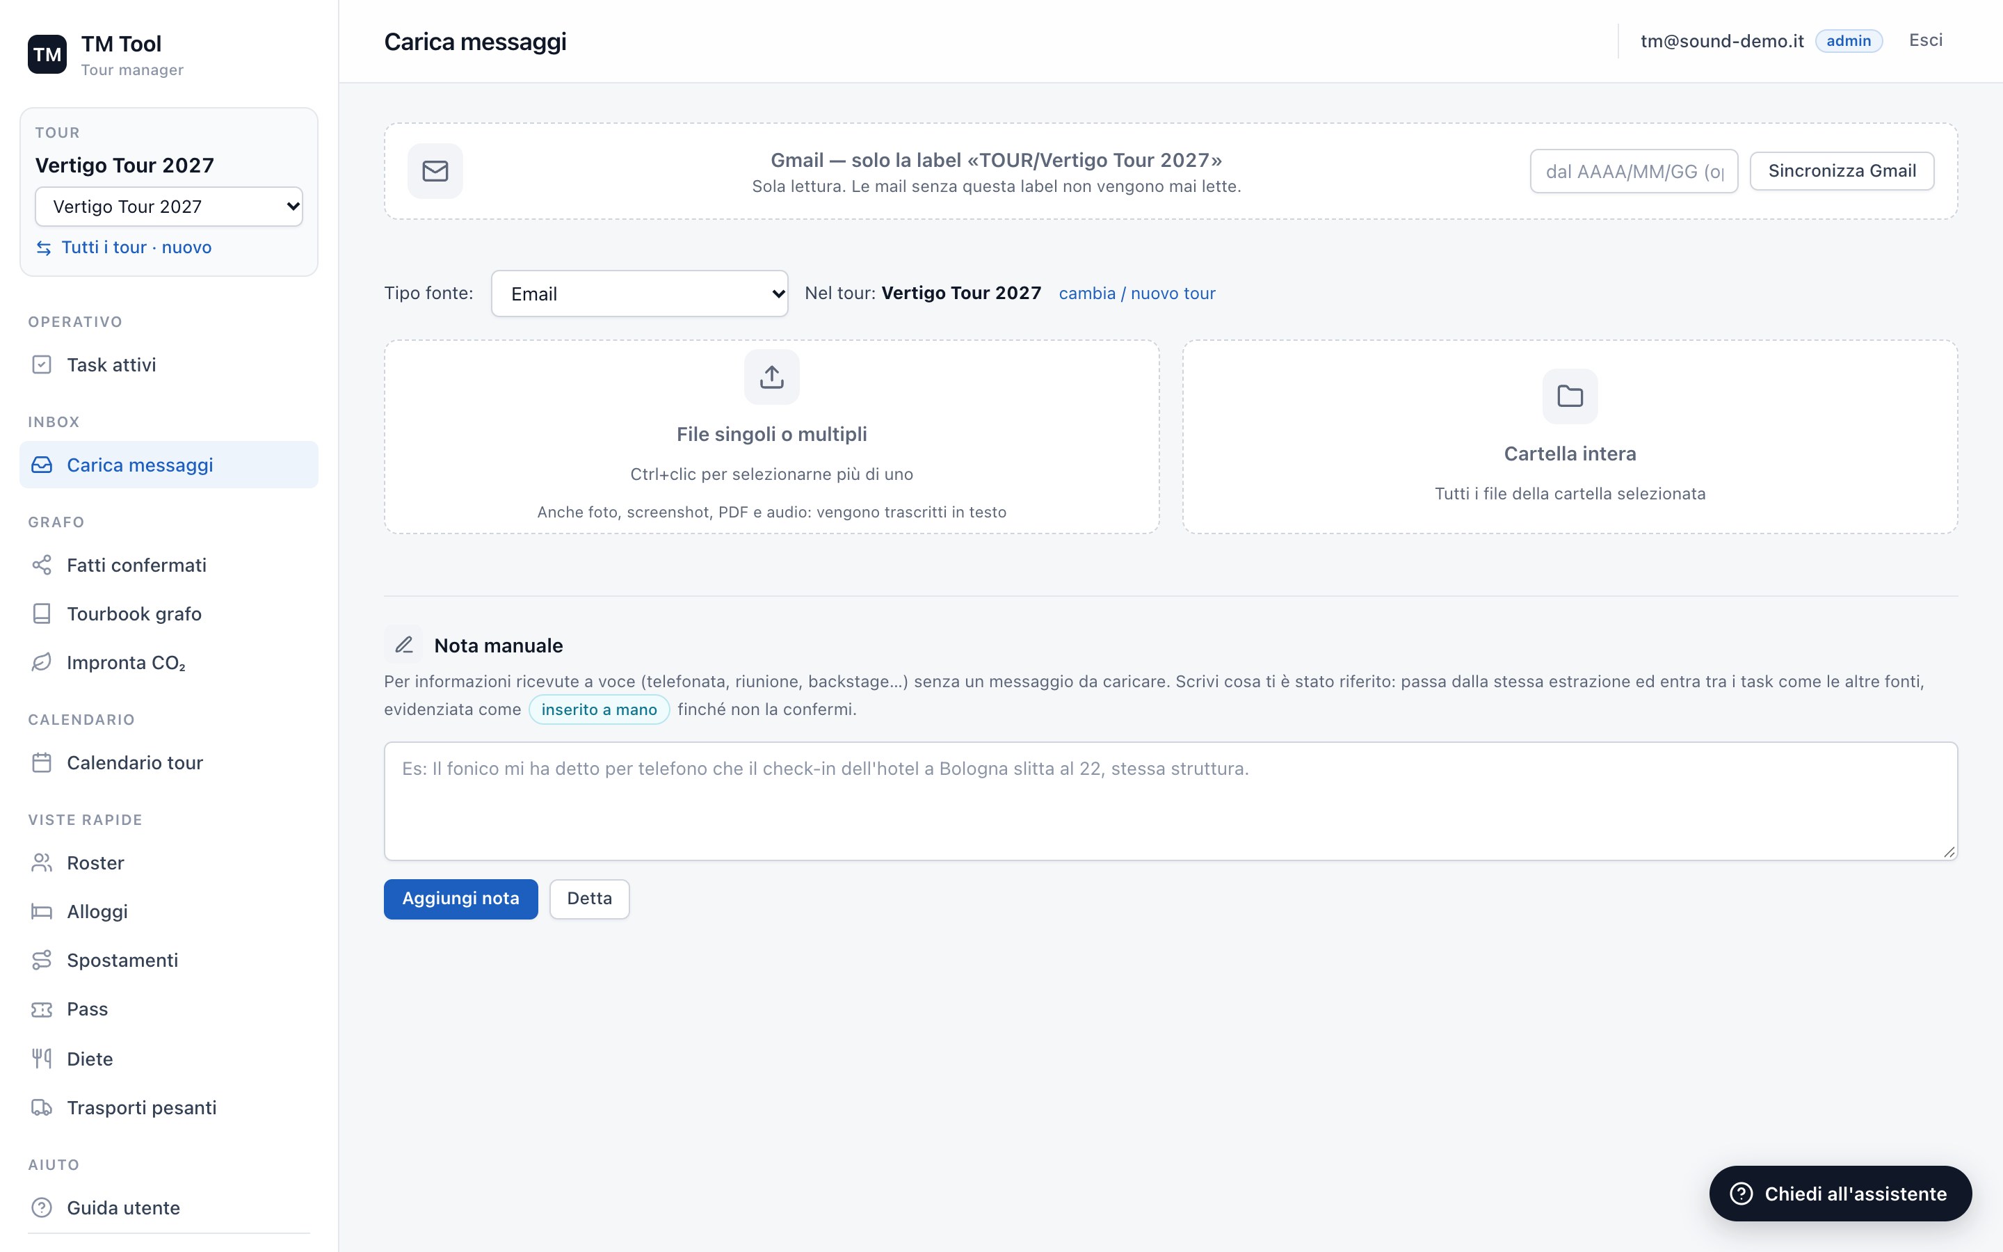Click the TM Tool logo icon
The height and width of the screenshot is (1252, 2003).
click(47, 55)
